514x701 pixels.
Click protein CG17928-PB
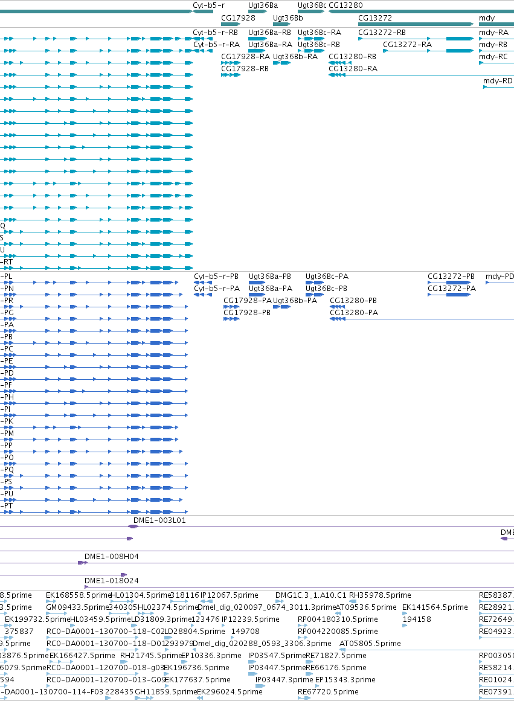pos(247,313)
